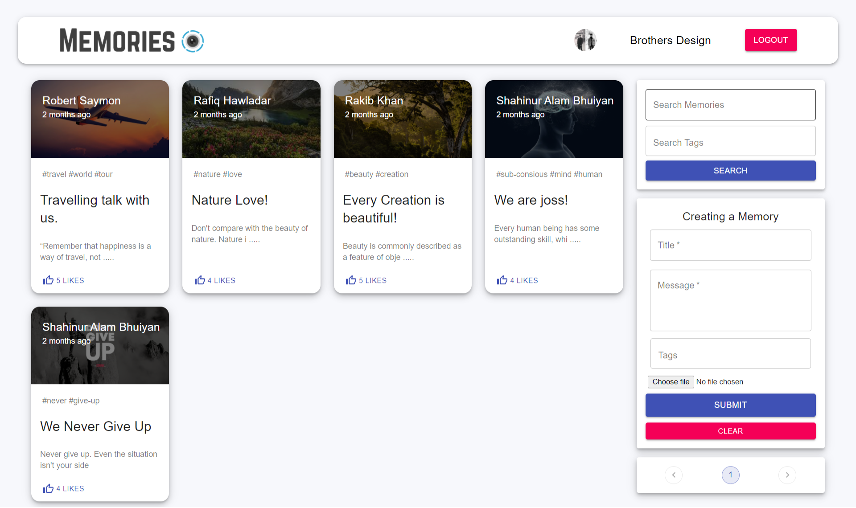Click the Message text area
This screenshot has height=508, width=856.
(730, 300)
